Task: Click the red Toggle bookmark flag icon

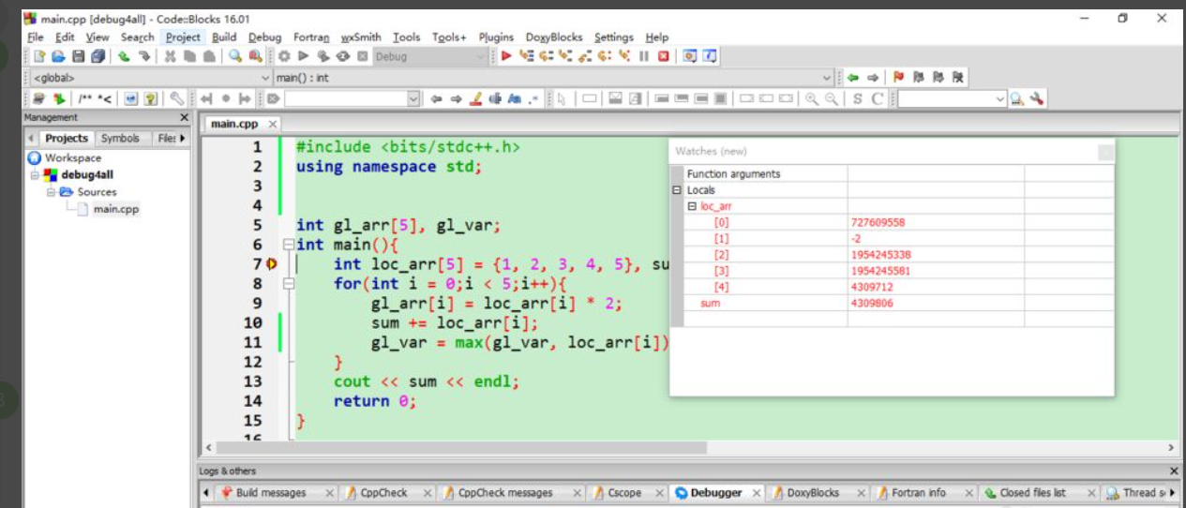Action: (897, 78)
